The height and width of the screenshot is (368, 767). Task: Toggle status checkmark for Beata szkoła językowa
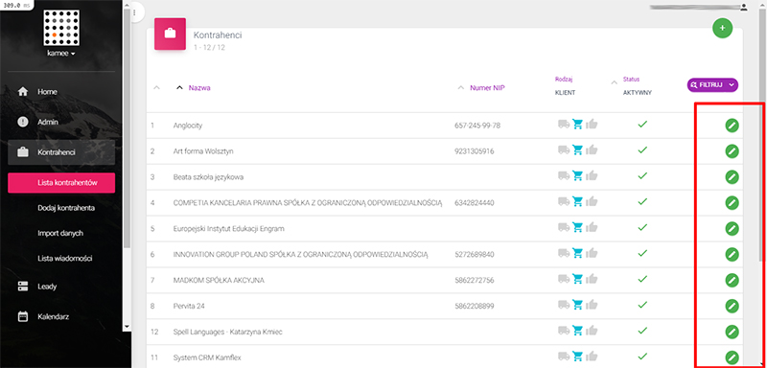pos(642,176)
